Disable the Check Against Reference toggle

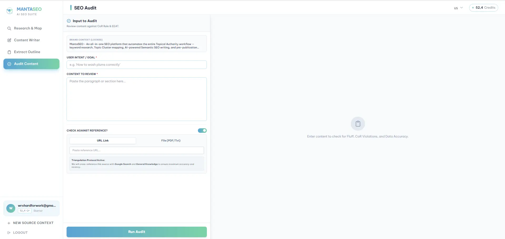coord(202,130)
